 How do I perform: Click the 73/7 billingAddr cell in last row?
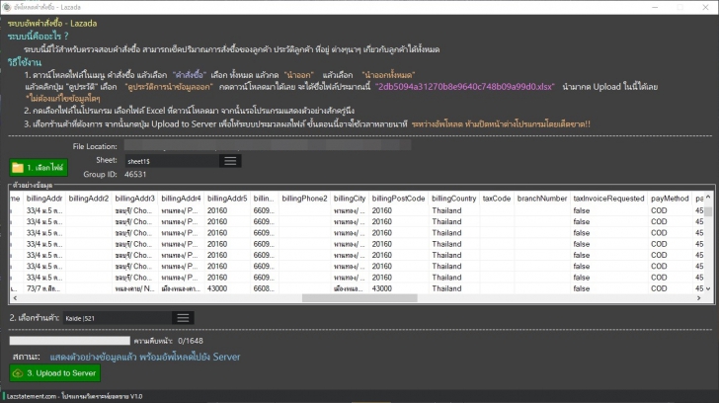44,288
